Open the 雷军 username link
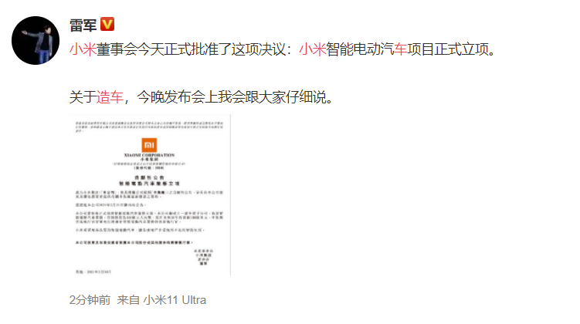This screenshot has width=580, height=324. click(x=83, y=25)
